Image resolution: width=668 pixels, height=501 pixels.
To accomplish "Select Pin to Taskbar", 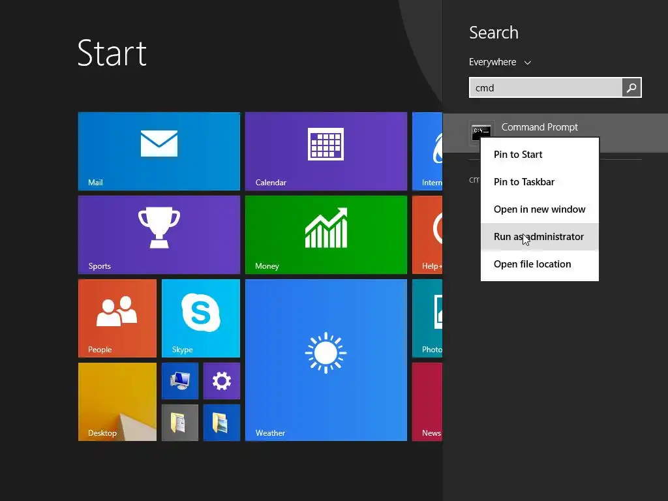I will [x=539, y=182].
